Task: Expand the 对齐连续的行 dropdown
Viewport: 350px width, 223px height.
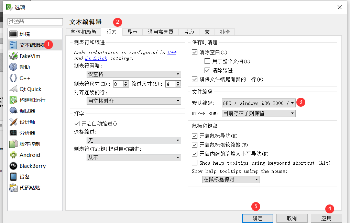Action: 134,101
